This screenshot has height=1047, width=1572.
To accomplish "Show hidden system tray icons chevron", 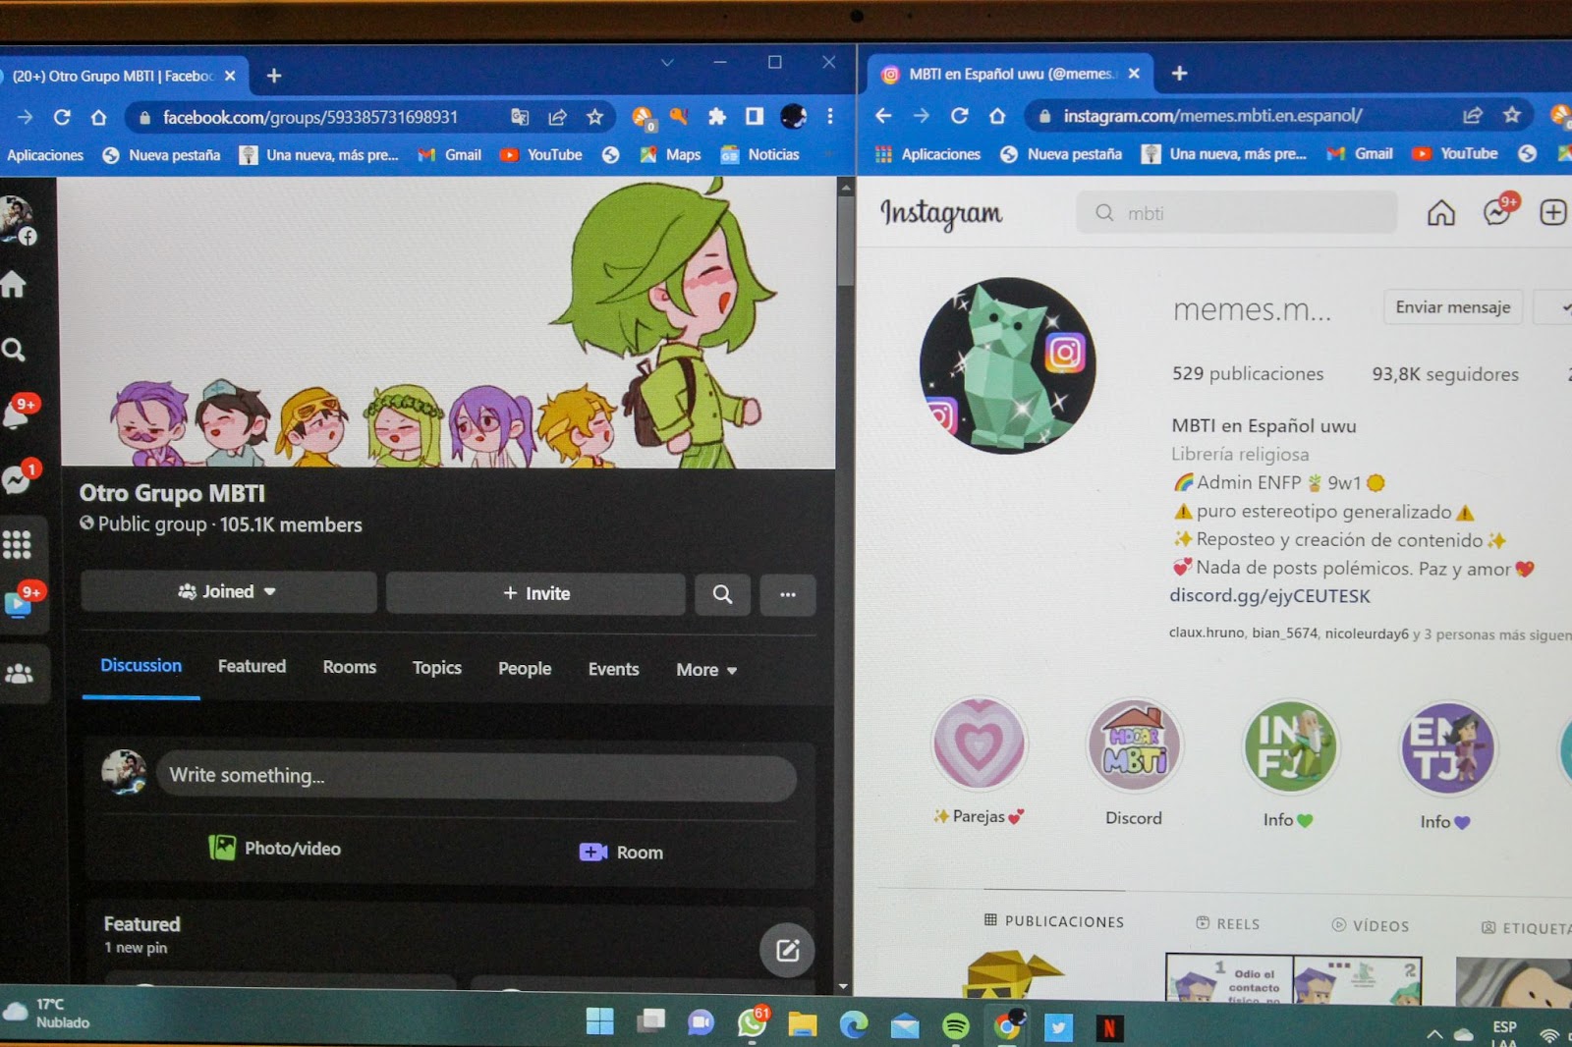I will pos(1434,1033).
